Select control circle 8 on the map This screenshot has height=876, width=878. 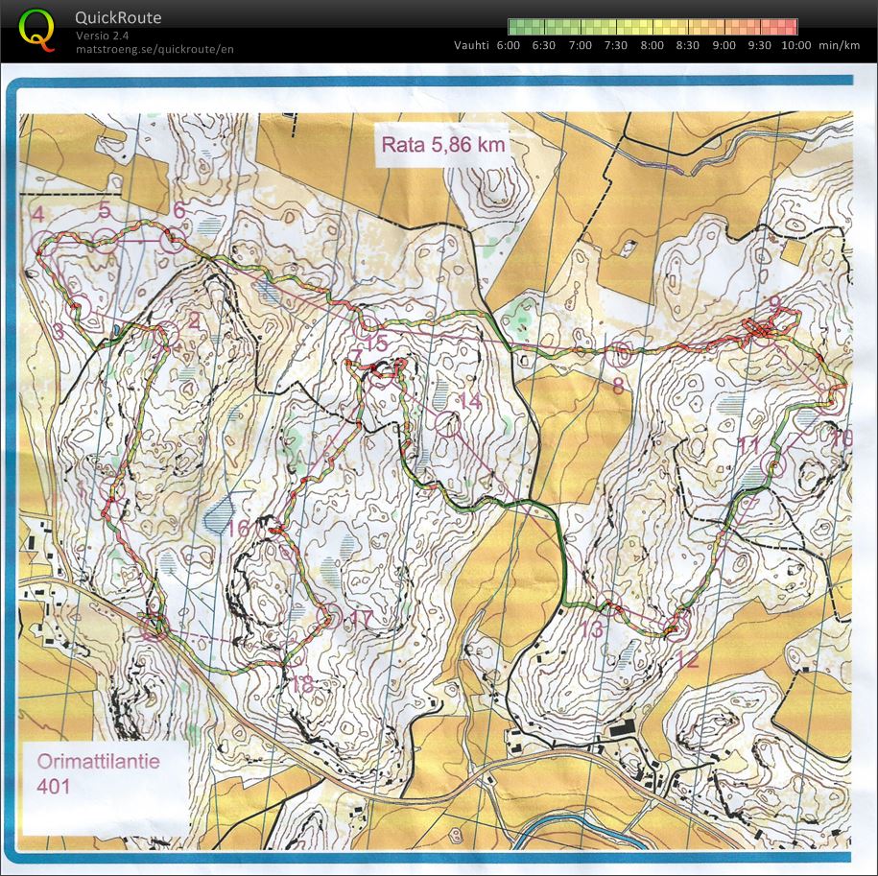(621, 355)
